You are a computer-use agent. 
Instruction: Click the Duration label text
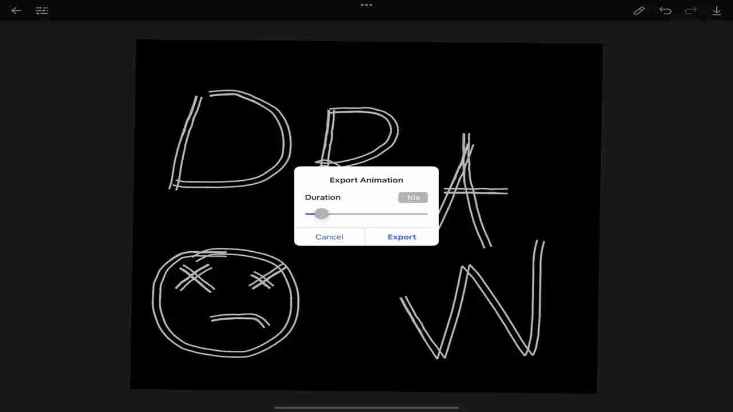pos(322,197)
